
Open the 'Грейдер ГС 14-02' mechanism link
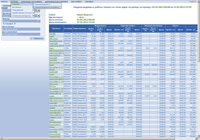click(55, 117)
